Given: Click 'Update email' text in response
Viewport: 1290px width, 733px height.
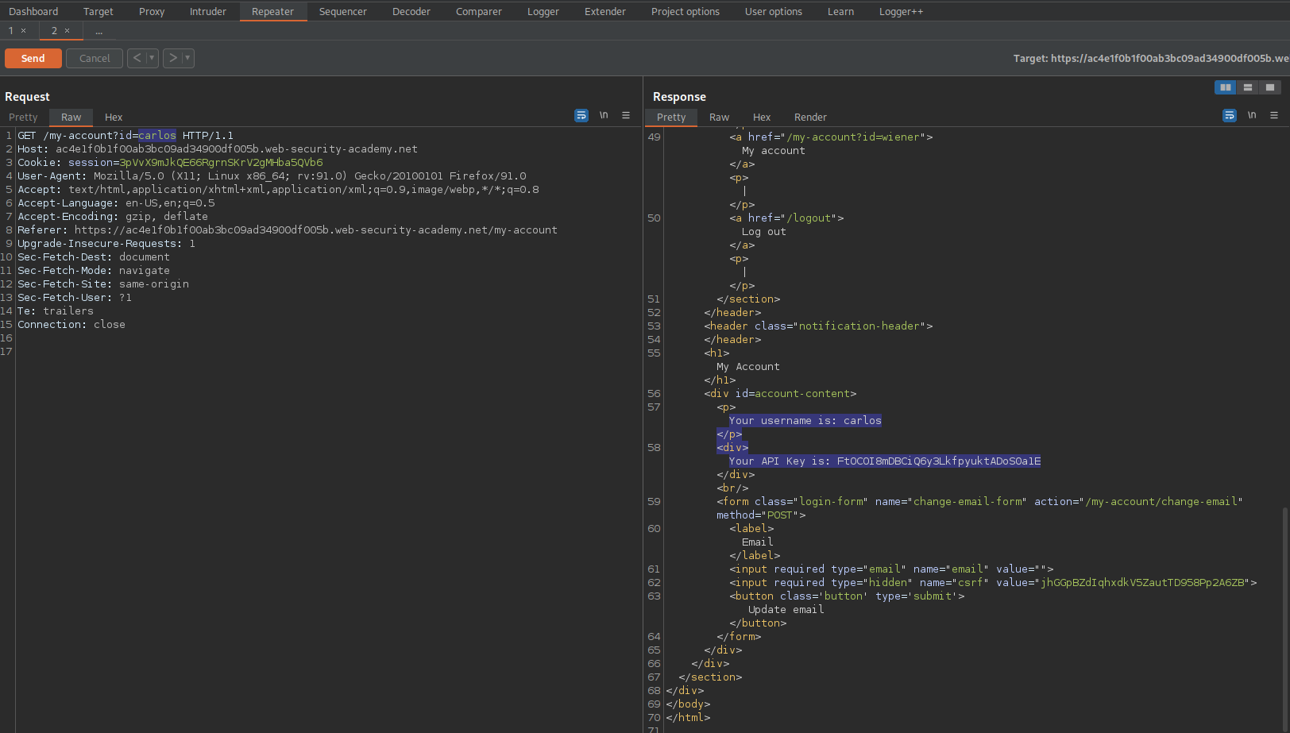Looking at the screenshot, I should click(x=786, y=610).
